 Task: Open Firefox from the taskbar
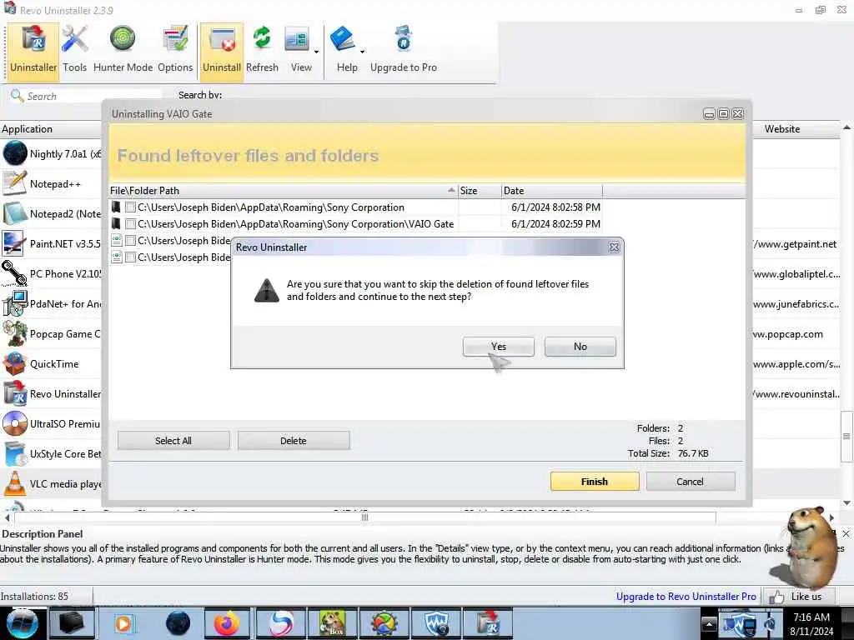click(227, 623)
